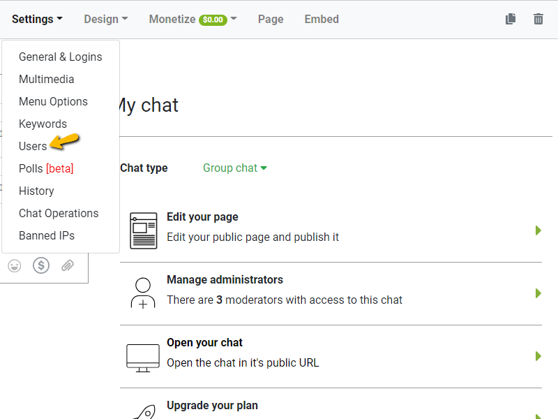Viewport: 558px width, 419px height.
Task: Switch to the Page tab
Action: [271, 20]
